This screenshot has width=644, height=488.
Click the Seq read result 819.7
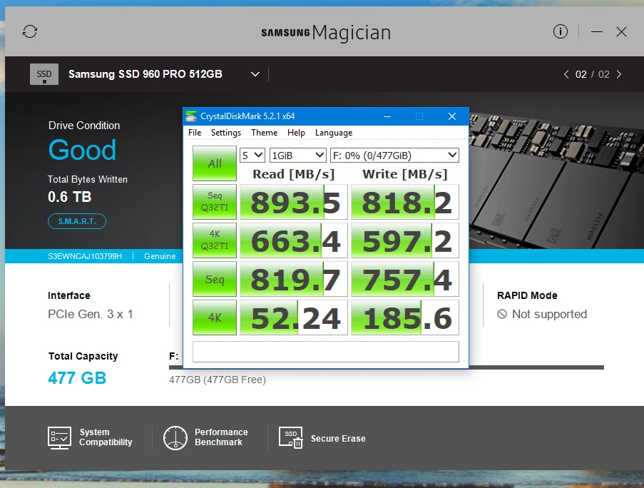coord(294,279)
